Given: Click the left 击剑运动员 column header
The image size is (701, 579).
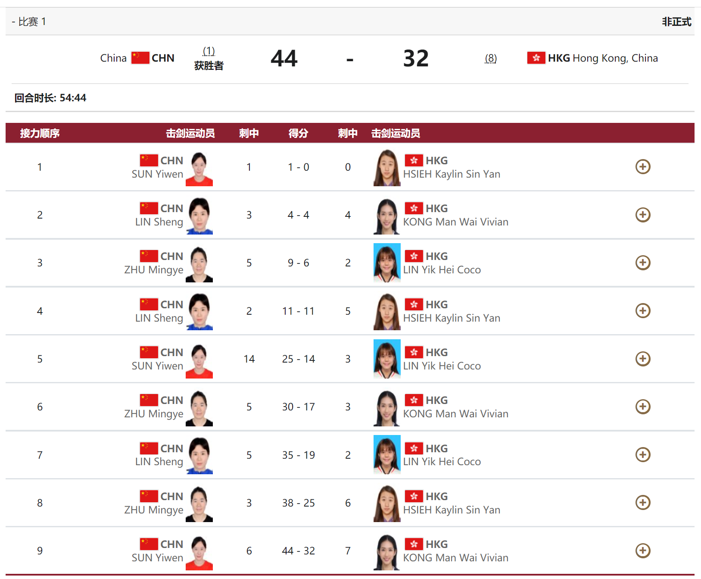Looking at the screenshot, I should (x=190, y=133).
